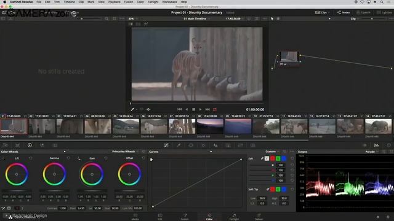Open Primaries Wheels mode dropdown

click(125, 152)
